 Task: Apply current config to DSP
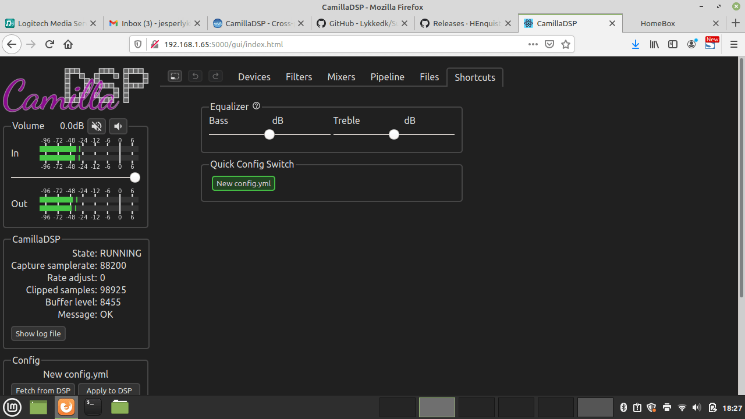pos(109,390)
